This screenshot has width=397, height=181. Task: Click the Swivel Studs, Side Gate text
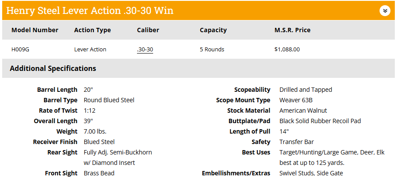click(x=311, y=173)
